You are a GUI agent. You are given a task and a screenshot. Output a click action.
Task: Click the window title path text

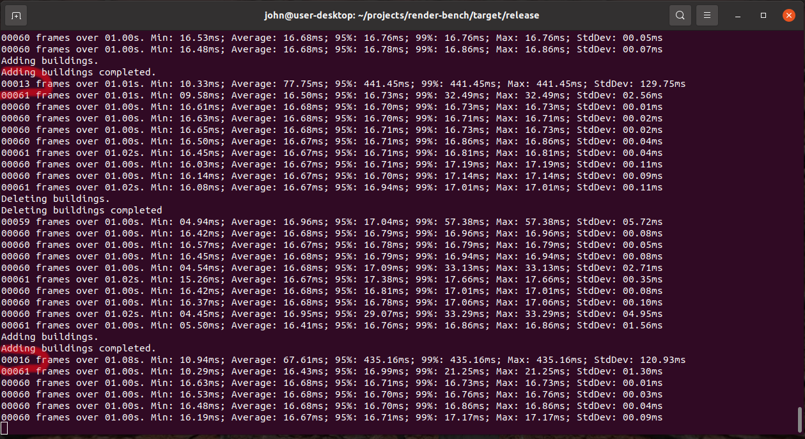pyautogui.click(x=402, y=15)
